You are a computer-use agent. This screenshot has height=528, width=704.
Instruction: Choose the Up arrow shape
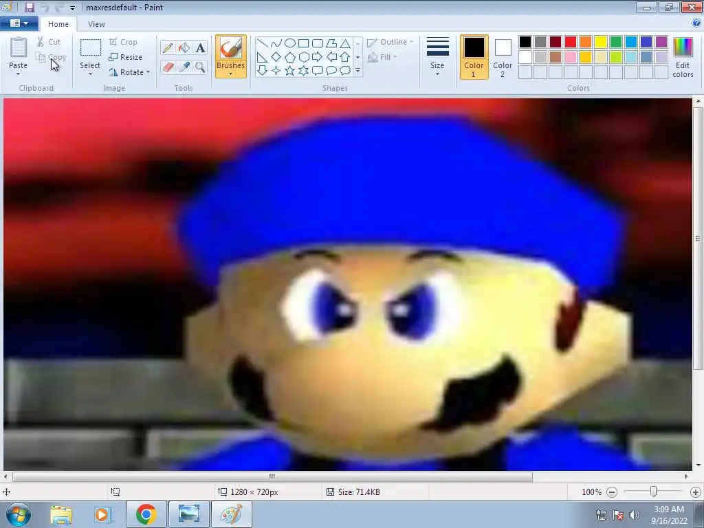pos(345,57)
